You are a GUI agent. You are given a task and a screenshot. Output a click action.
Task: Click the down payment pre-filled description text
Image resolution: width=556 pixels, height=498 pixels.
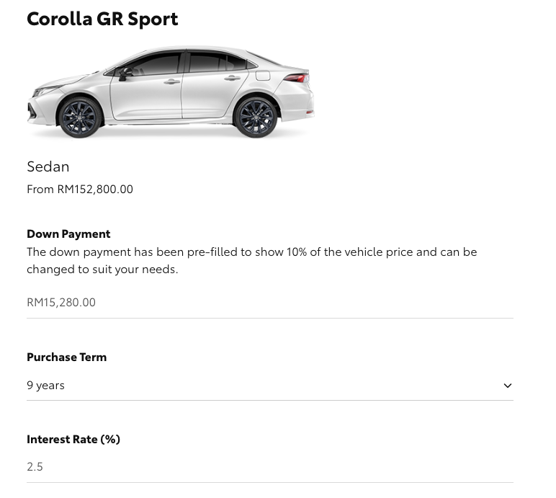[x=251, y=260]
